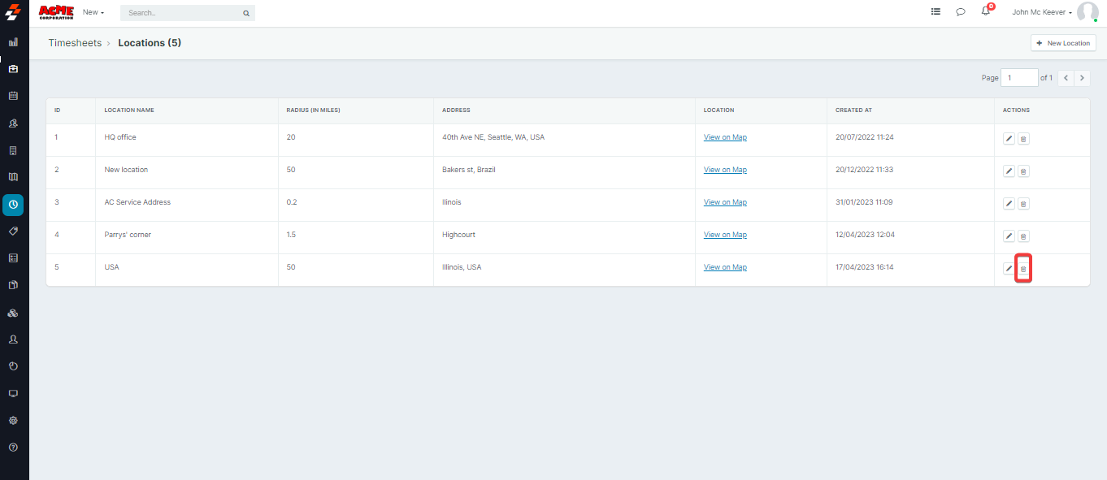Open the help question mark icon
1107x480 pixels.
[x=13, y=448]
